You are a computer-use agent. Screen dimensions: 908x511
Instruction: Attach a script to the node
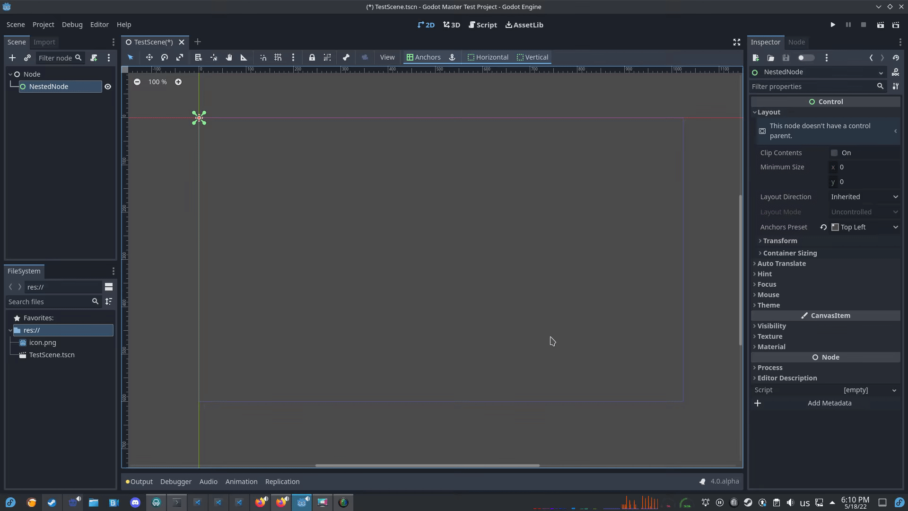point(94,58)
